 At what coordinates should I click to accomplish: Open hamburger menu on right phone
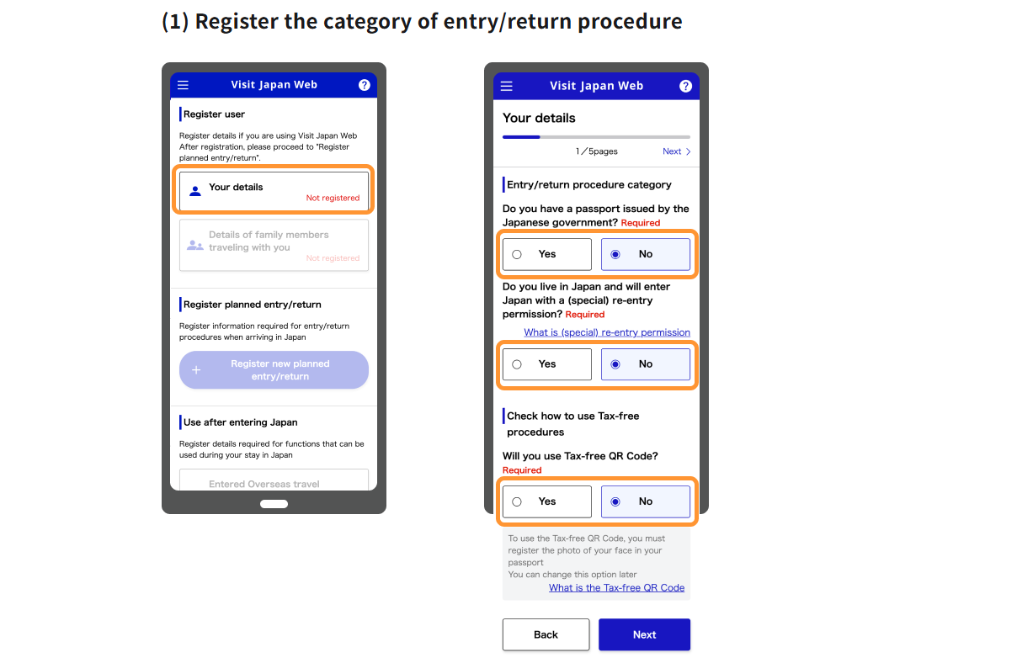coord(506,86)
